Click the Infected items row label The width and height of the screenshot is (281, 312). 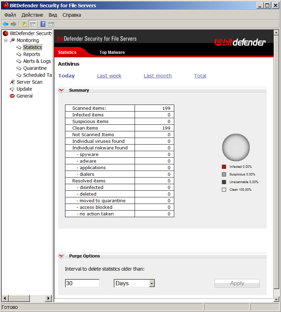point(88,115)
